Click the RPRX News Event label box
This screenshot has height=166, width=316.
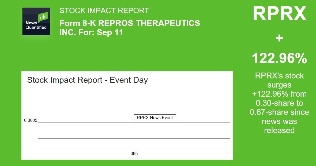click(155, 118)
